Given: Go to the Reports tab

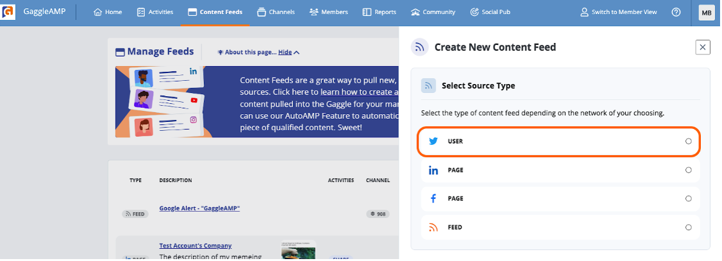Looking at the screenshot, I should point(380,12).
